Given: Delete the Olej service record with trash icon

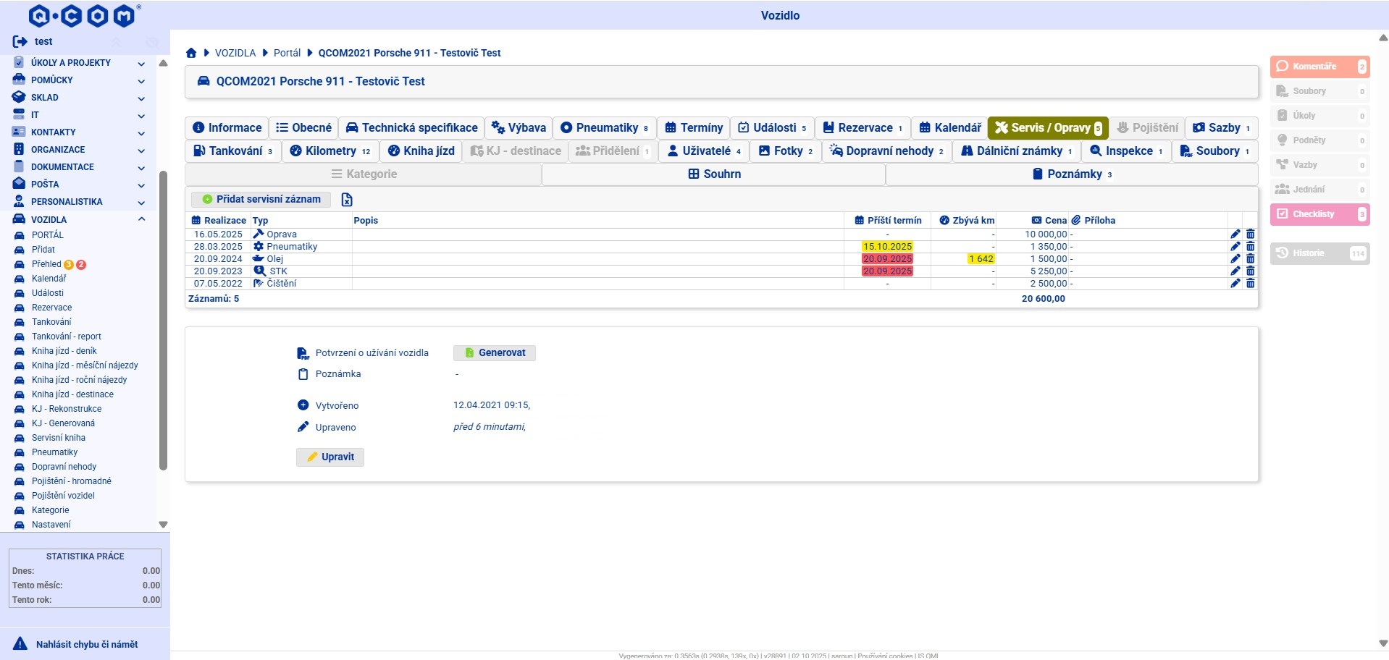Looking at the screenshot, I should point(1250,259).
